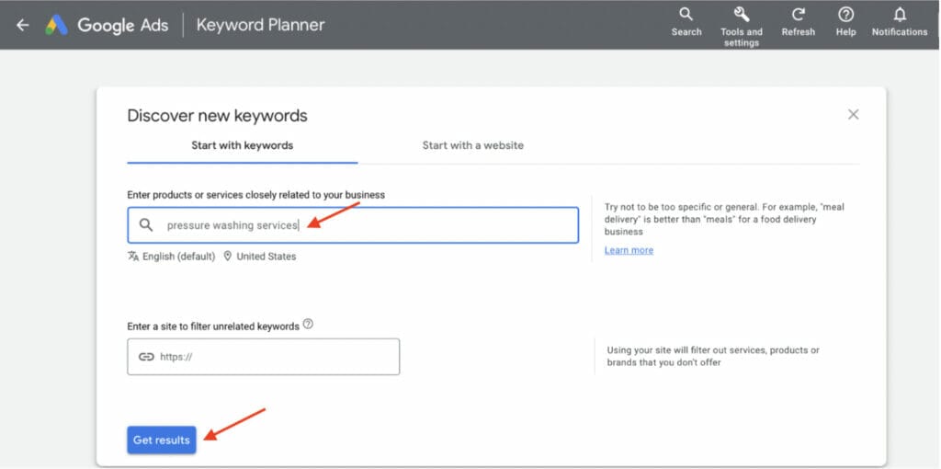Change the English (default) language setting
The width and height of the screenshot is (941, 469).
click(172, 257)
